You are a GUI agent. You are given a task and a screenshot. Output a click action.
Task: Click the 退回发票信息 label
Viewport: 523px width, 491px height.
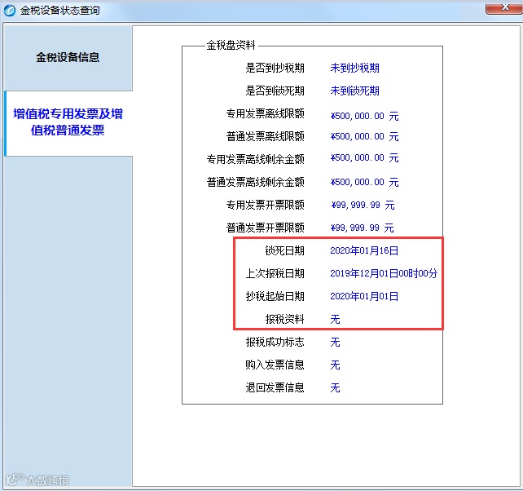(275, 387)
